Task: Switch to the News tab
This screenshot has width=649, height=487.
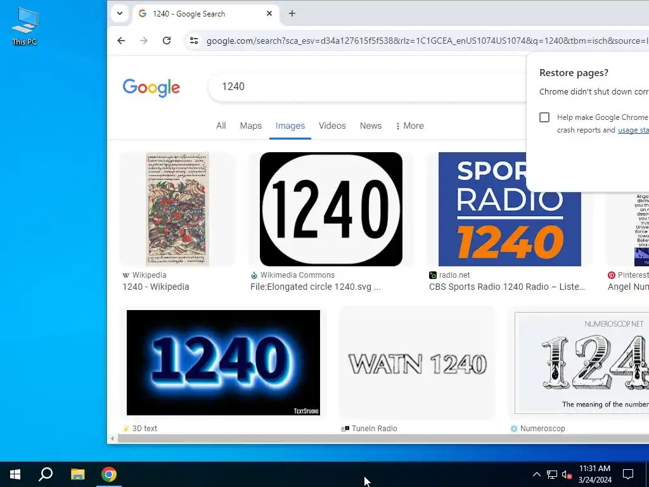Action: 370,126
